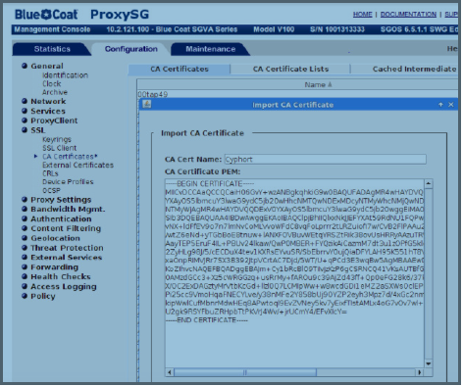Image resolution: width=463 pixels, height=386 pixels.
Task: Open the DOCUMENTATION link
Action: [x=408, y=15]
